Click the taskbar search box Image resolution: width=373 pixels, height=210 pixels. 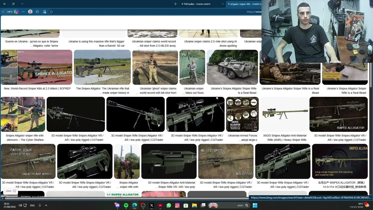point(229,205)
